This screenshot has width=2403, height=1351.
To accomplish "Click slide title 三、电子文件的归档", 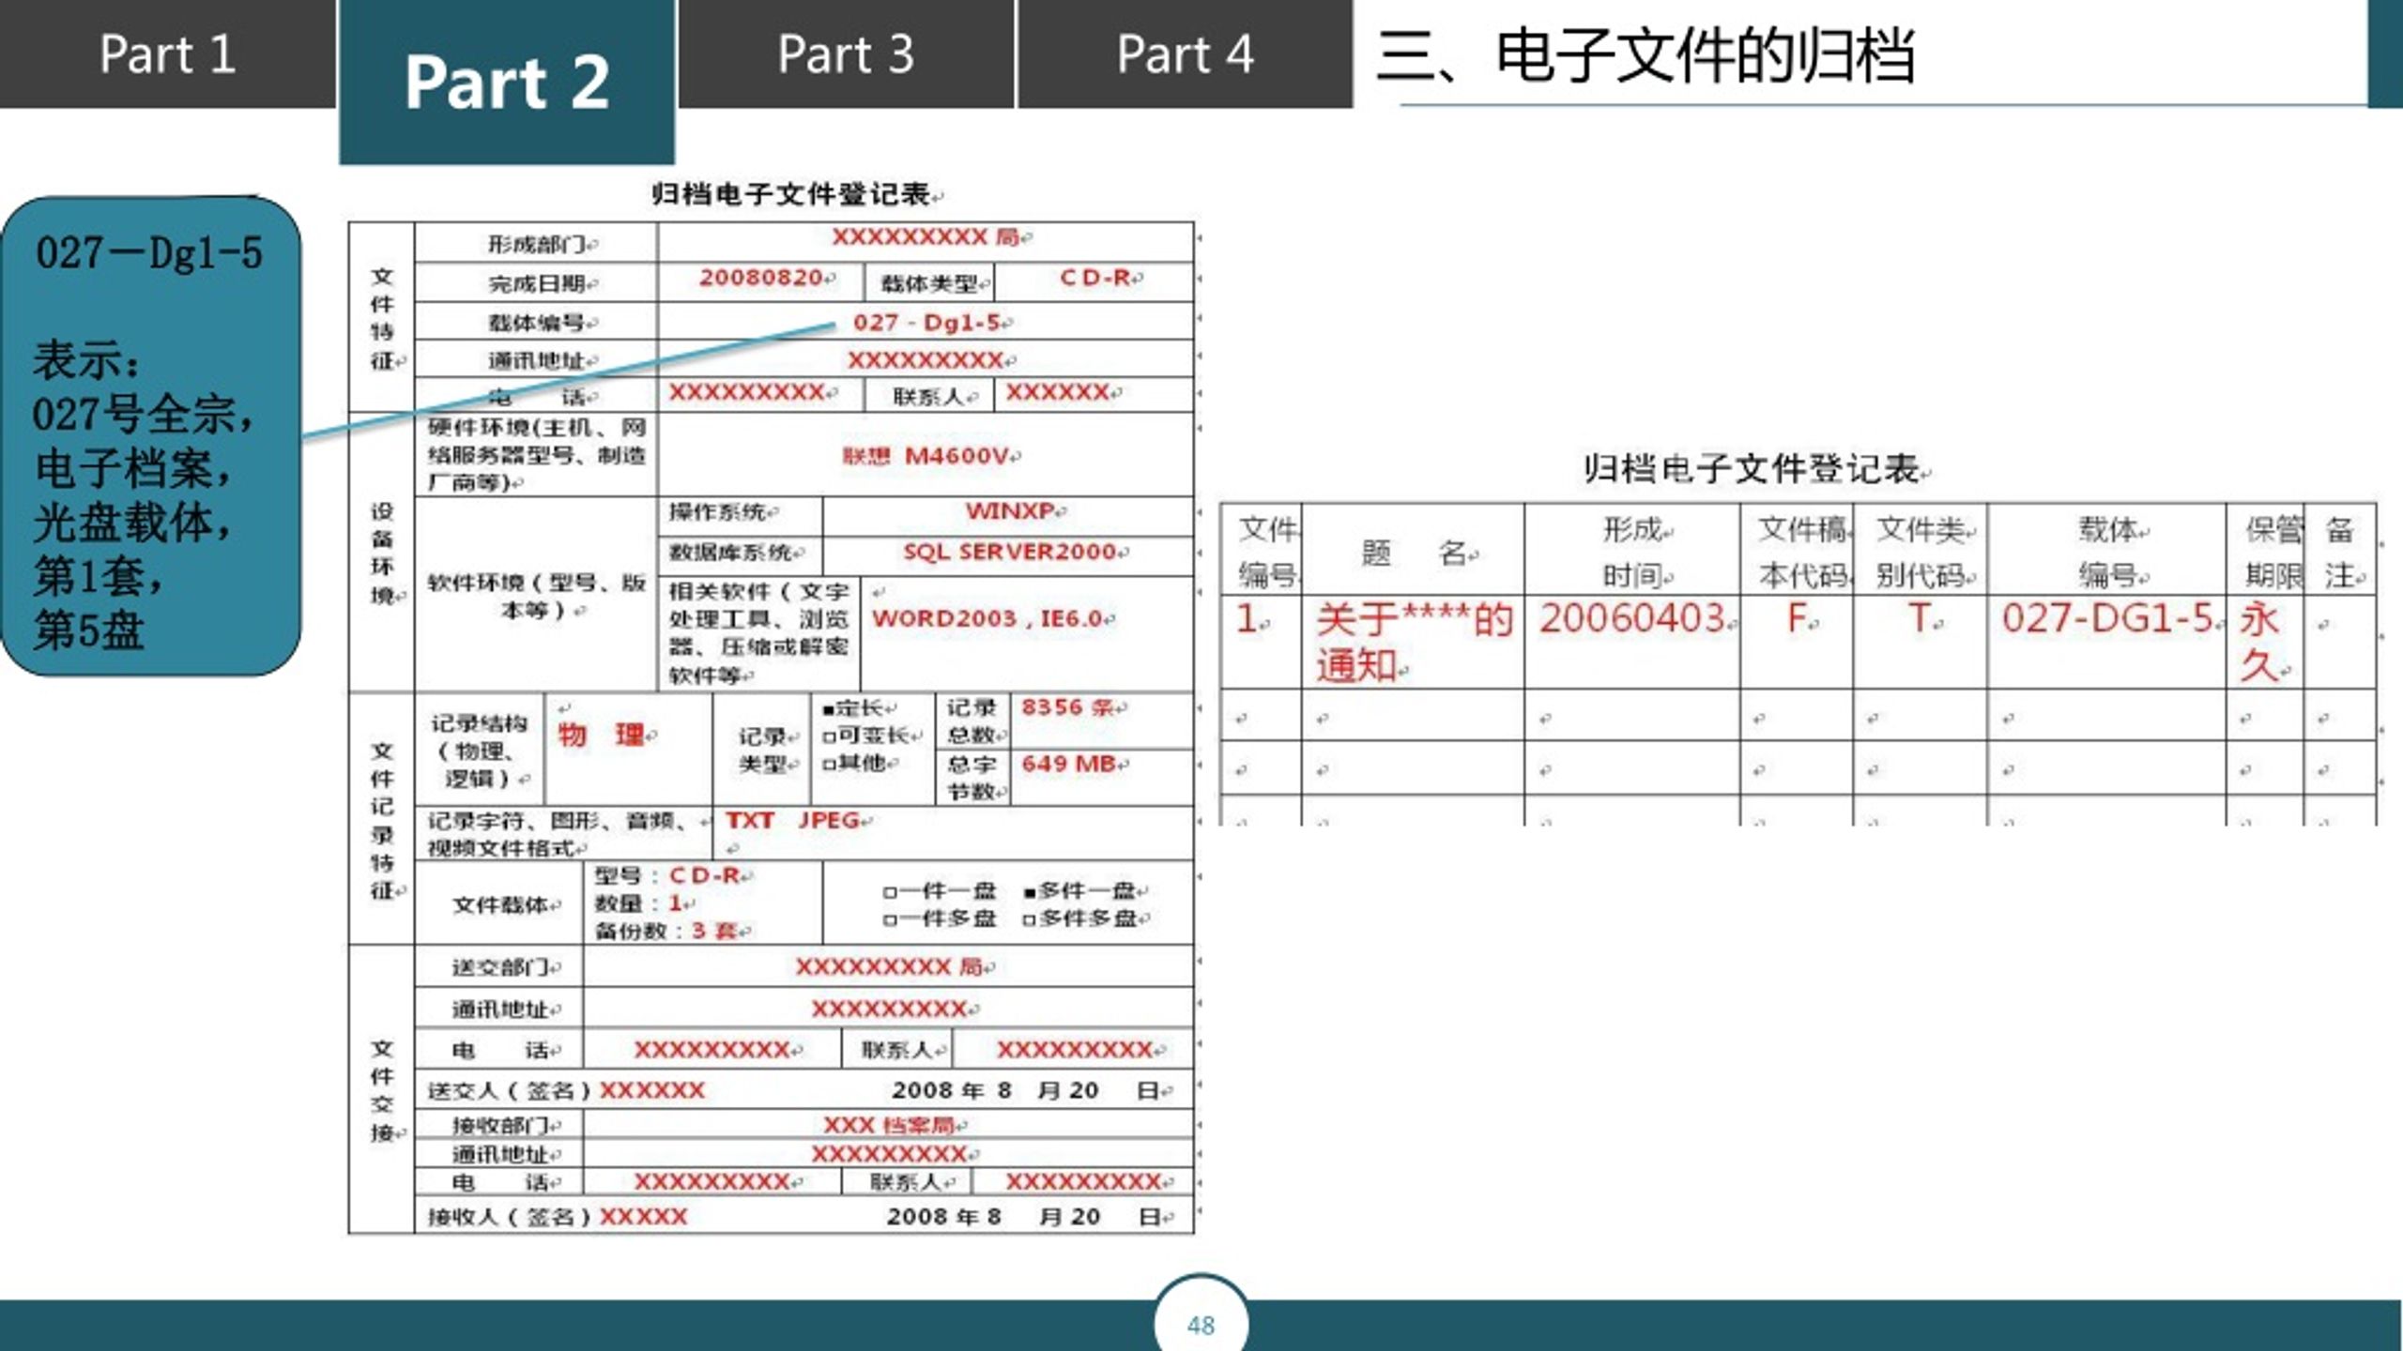I will pyautogui.click(x=1645, y=55).
